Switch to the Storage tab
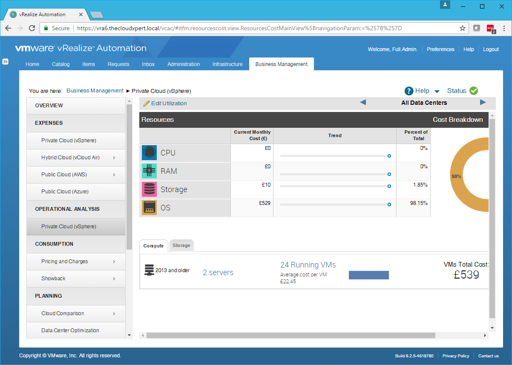 coord(181,246)
